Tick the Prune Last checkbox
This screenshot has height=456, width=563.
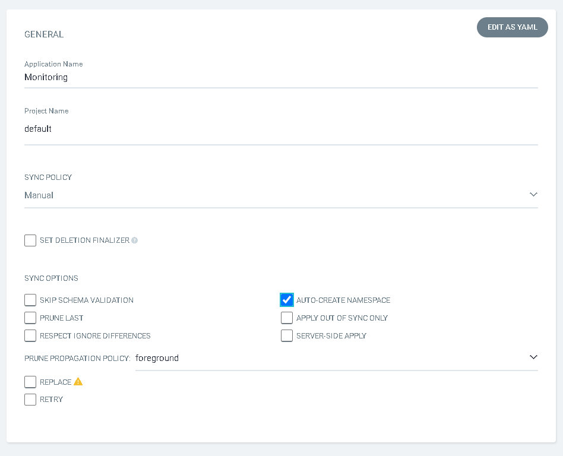[x=30, y=318]
